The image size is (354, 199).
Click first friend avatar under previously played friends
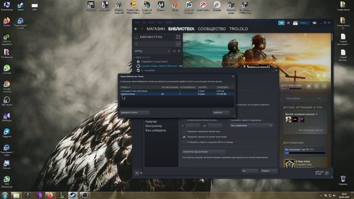coord(288,119)
